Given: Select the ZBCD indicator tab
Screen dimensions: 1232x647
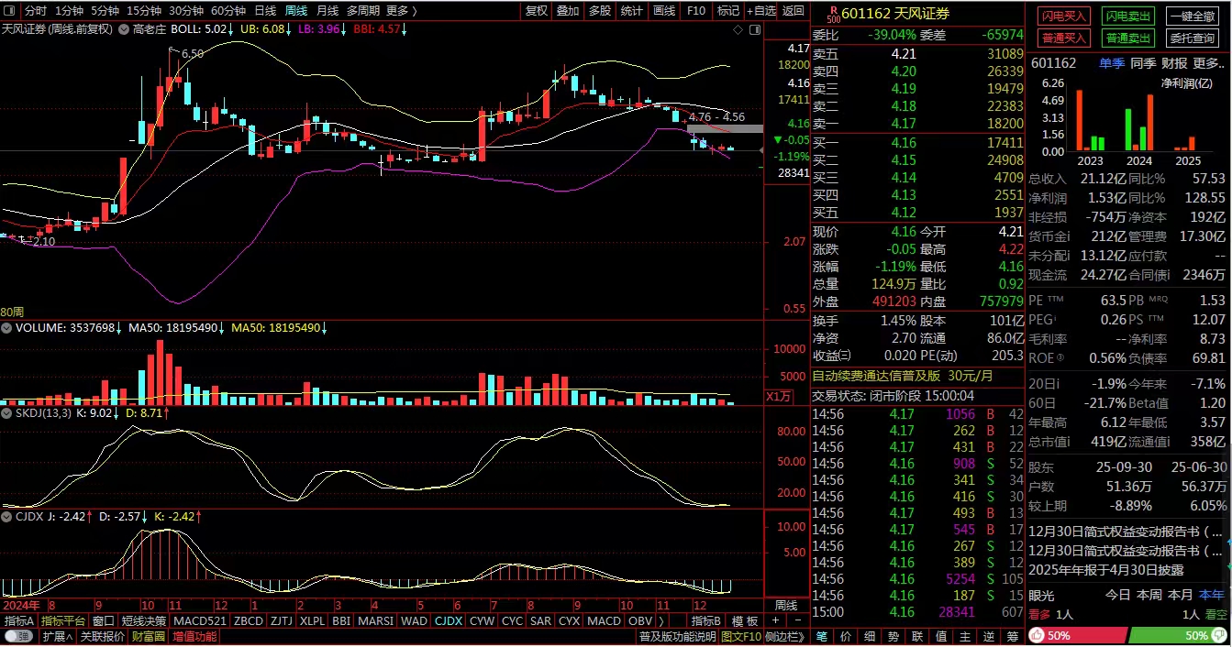Looking at the screenshot, I should 248,620.
